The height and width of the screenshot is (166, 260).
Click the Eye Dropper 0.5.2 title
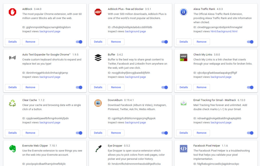click(x=119, y=146)
